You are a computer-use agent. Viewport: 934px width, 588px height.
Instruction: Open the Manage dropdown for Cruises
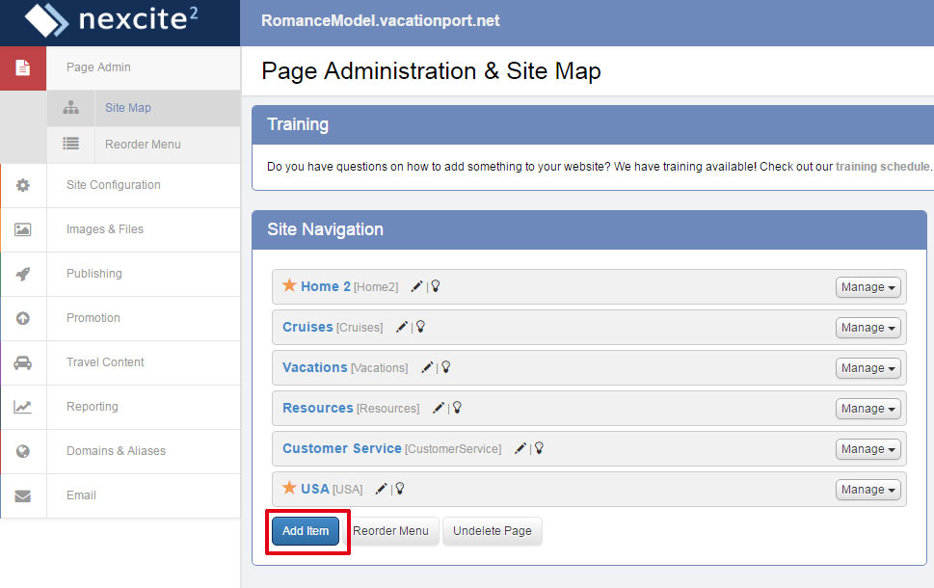coord(867,328)
